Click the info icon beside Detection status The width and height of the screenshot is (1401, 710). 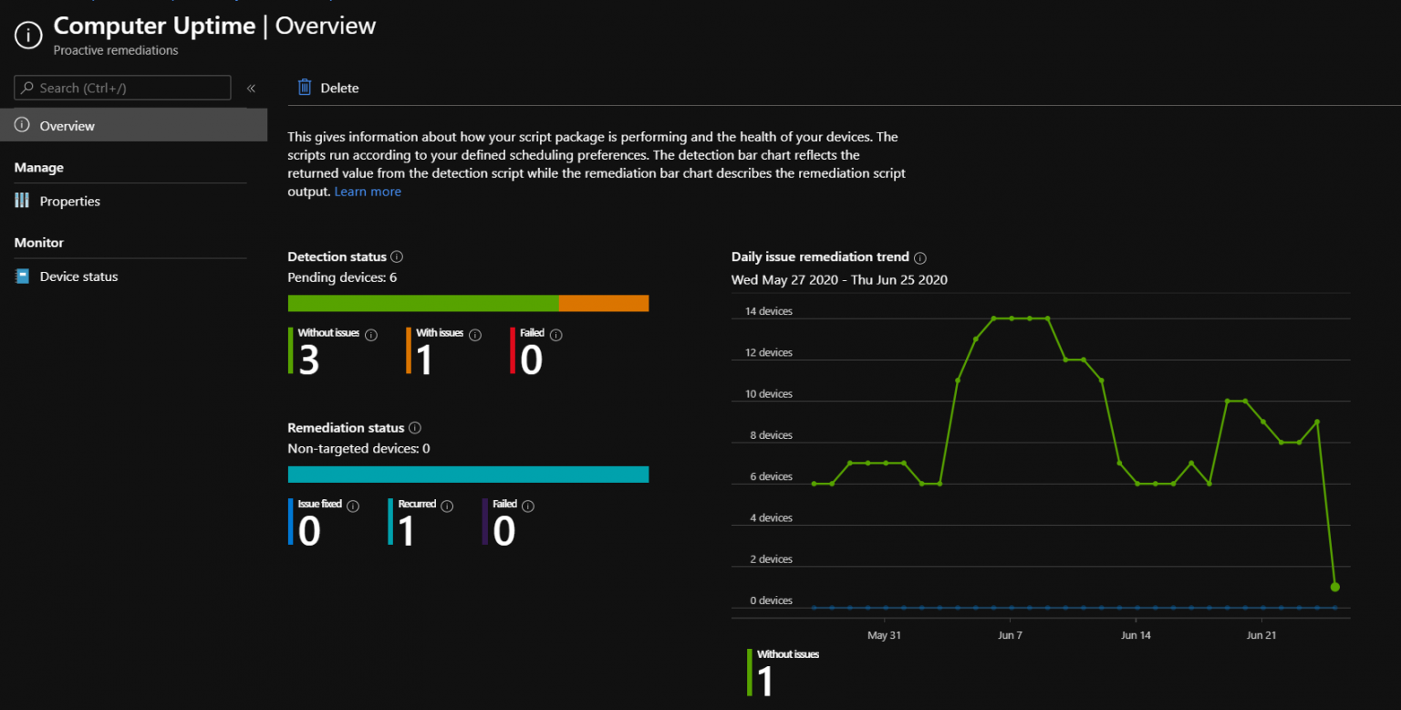[397, 257]
